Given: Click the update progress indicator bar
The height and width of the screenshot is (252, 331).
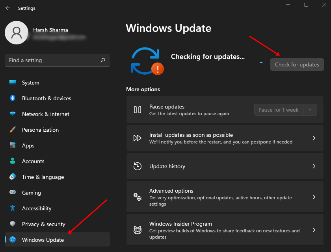Looking at the screenshot, I should coord(261,62).
